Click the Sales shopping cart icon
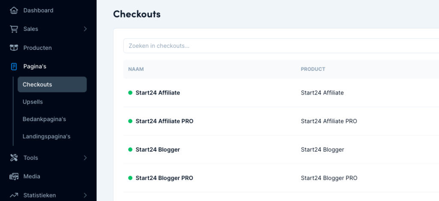Screen dimensions: 439x201 (14, 29)
